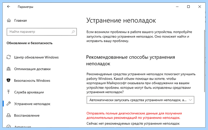Open Центр обновления Windows section
208x130 pixels.
click(x=36, y=57)
